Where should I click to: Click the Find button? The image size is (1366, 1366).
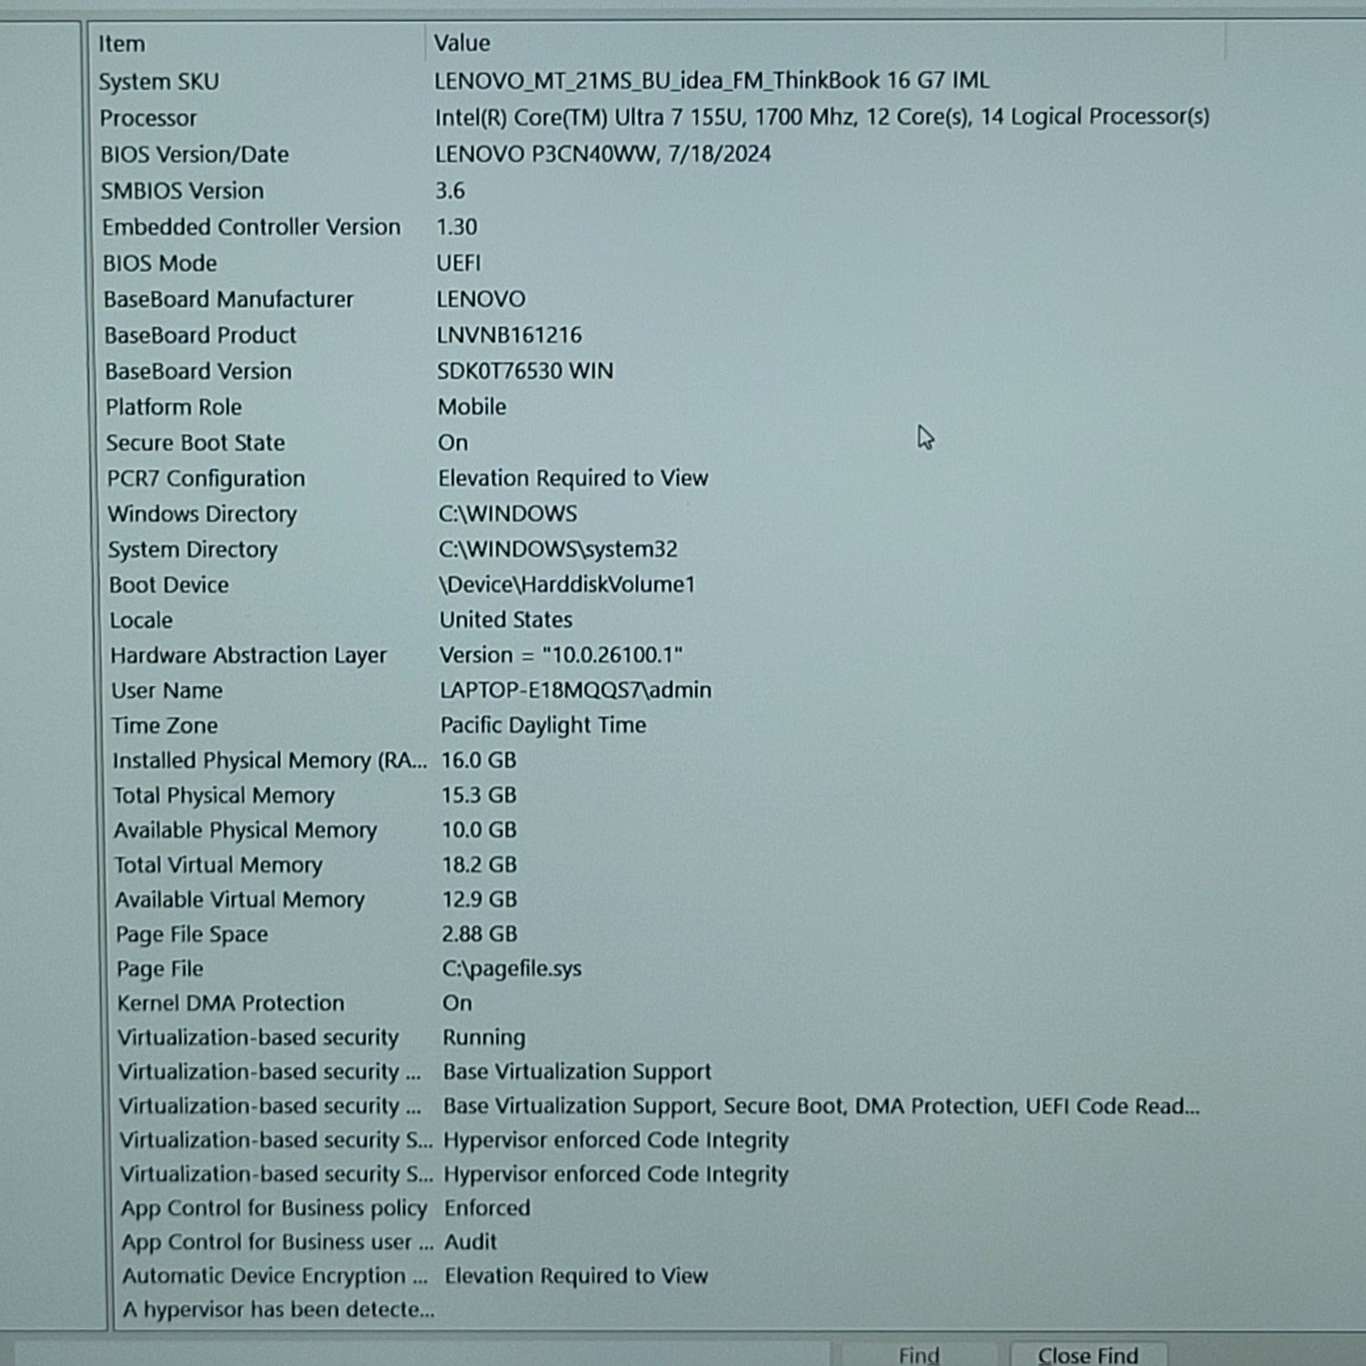(918, 1355)
